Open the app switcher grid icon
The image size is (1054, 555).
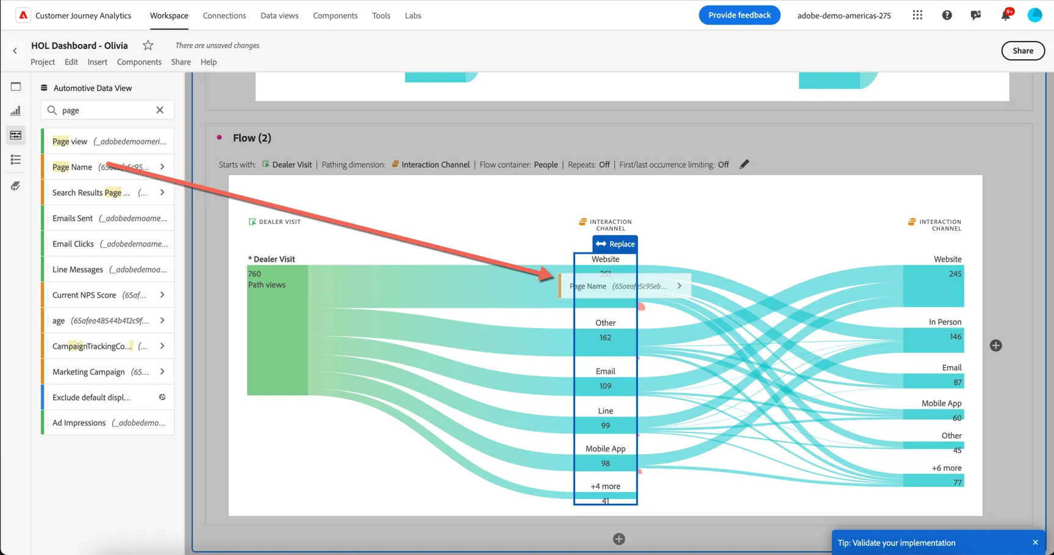point(917,15)
